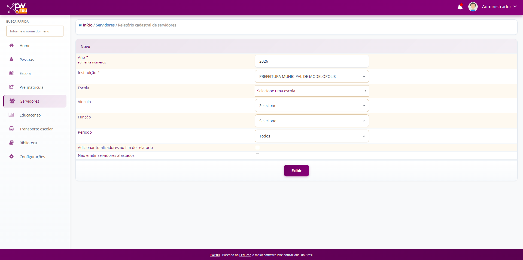Click the Configurações gear icon

point(11,157)
